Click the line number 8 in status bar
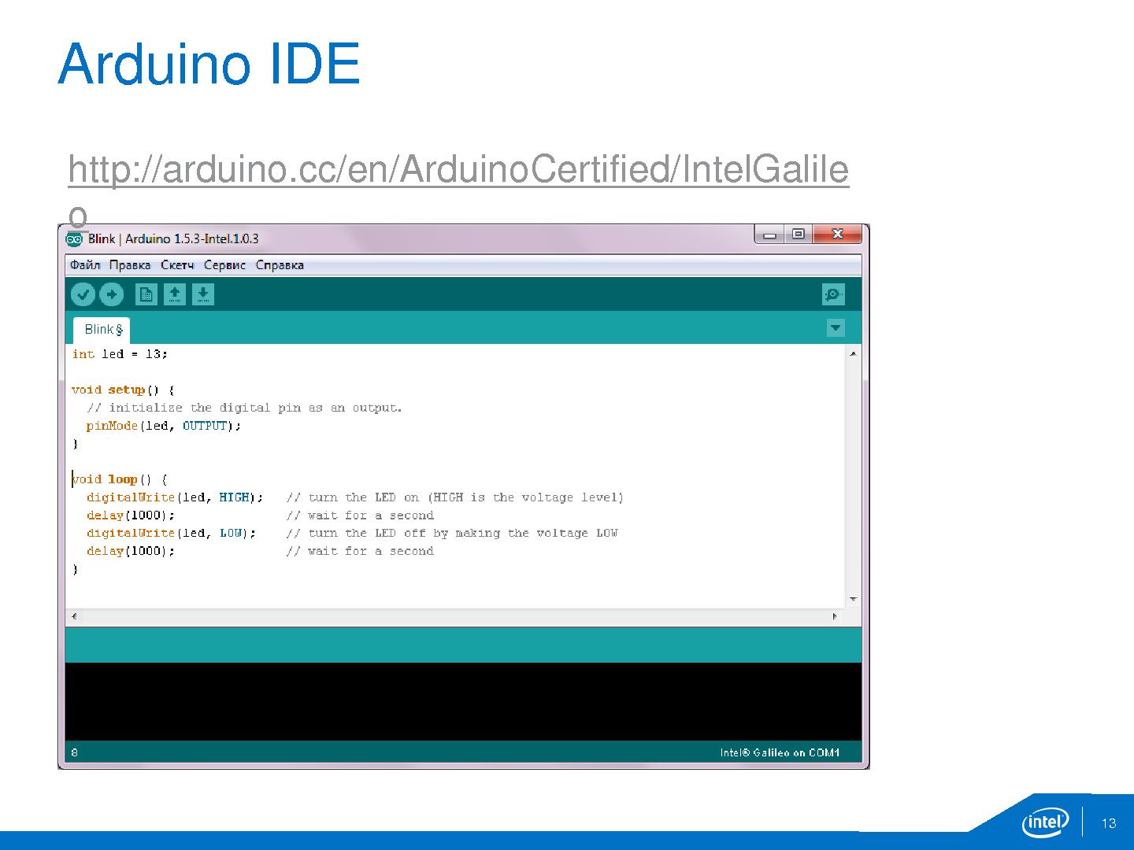1134x850 pixels. click(75, 752)
